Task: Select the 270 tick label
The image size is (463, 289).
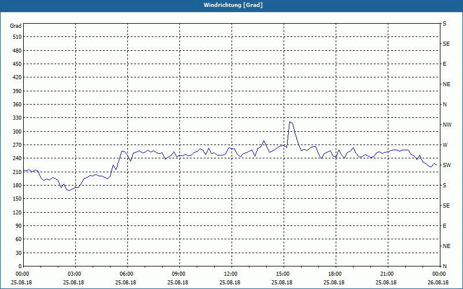Action: (x=17, y=145)
